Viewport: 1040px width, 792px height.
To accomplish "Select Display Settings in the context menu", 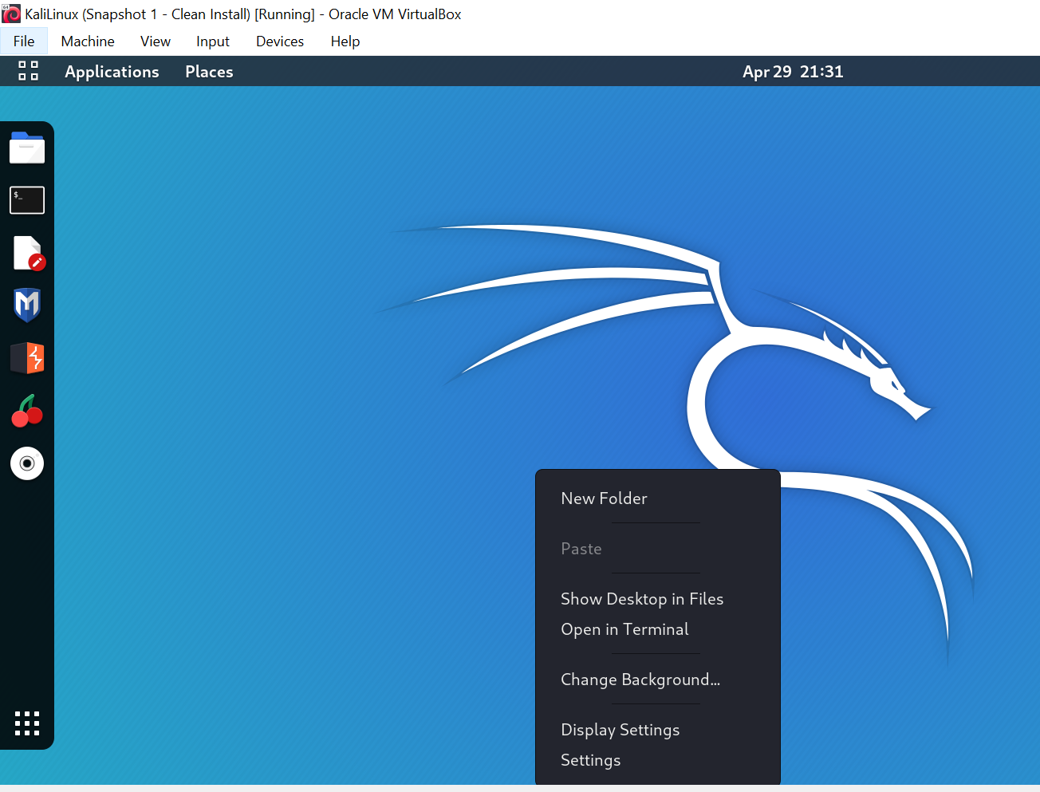I will 620,730.
